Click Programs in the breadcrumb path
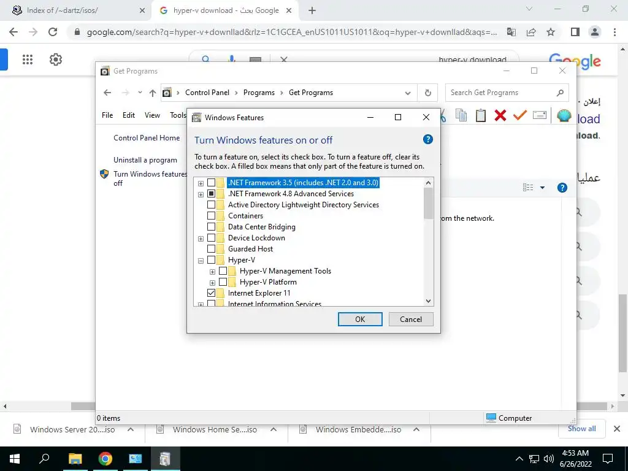Screen dimensions: 628x471 tap(259, 93)
